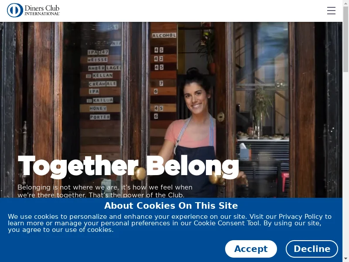Viewport: 349px width, 262px height.
Task: Open the hamburger navigation menu
Action: [x=331, y=10]
